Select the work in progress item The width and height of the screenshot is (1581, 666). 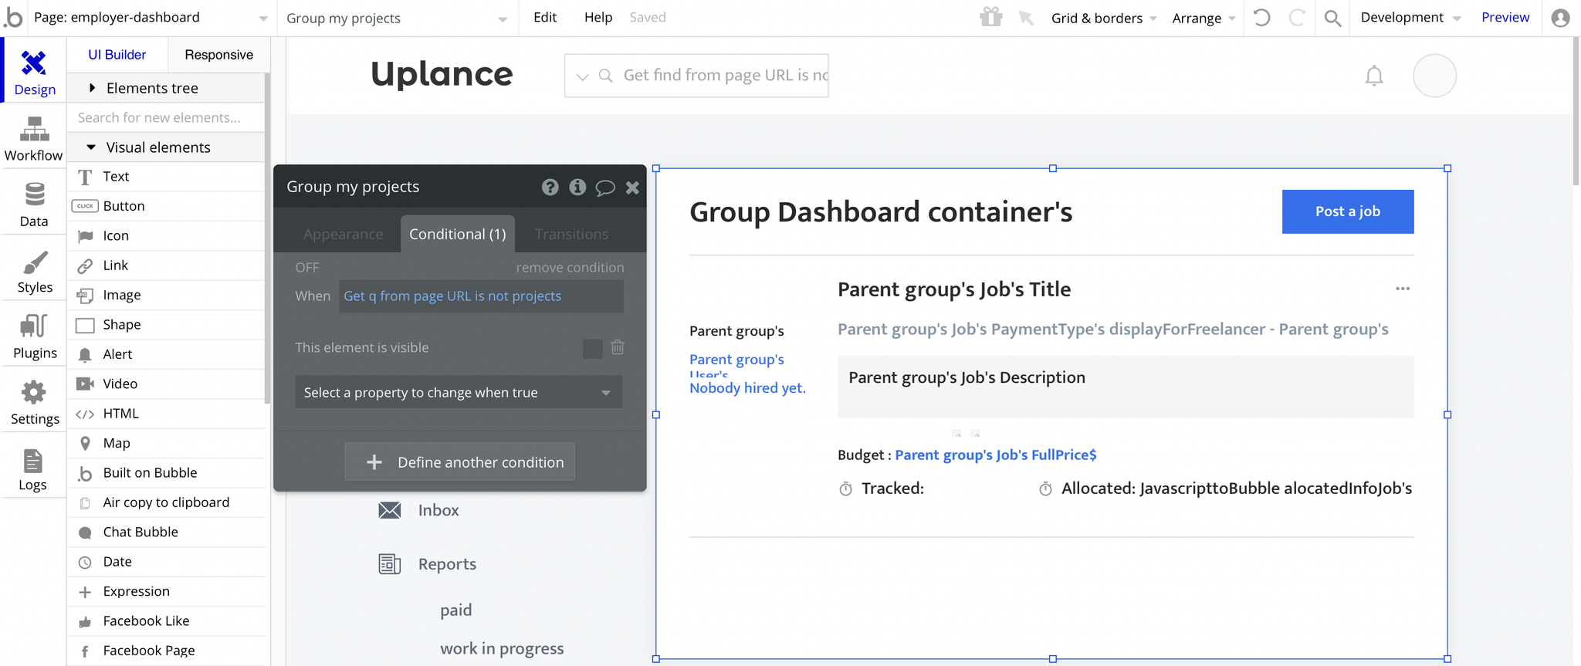(x=502, y=648)
